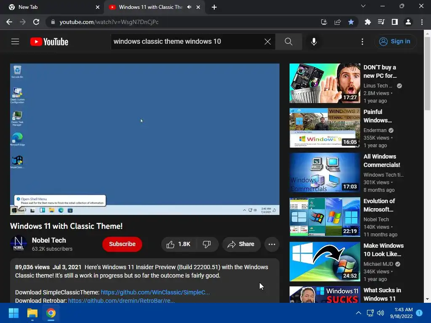The width and height of the screenshot is (431, 323).
Task: Expand hidden system tray icons
Action: click(x=359, y=313)
